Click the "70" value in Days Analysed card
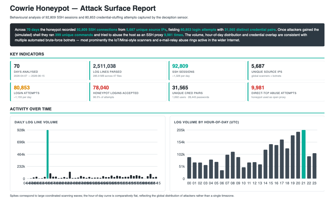Screen dimensions: 335x205 [17, 66]
